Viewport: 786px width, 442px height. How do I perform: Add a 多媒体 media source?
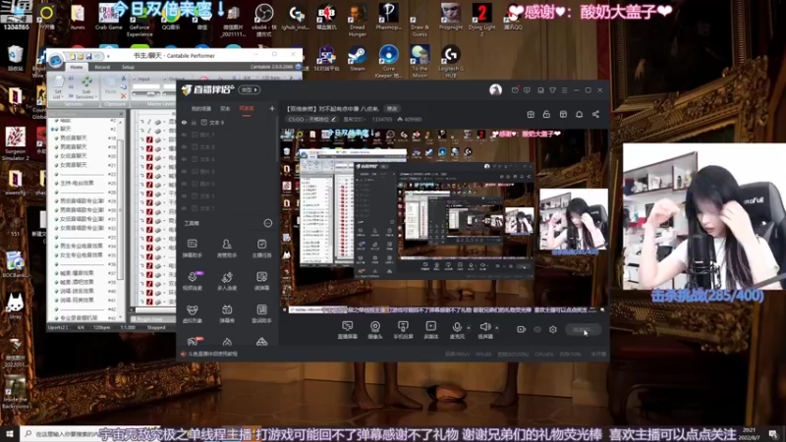[430, 330]
